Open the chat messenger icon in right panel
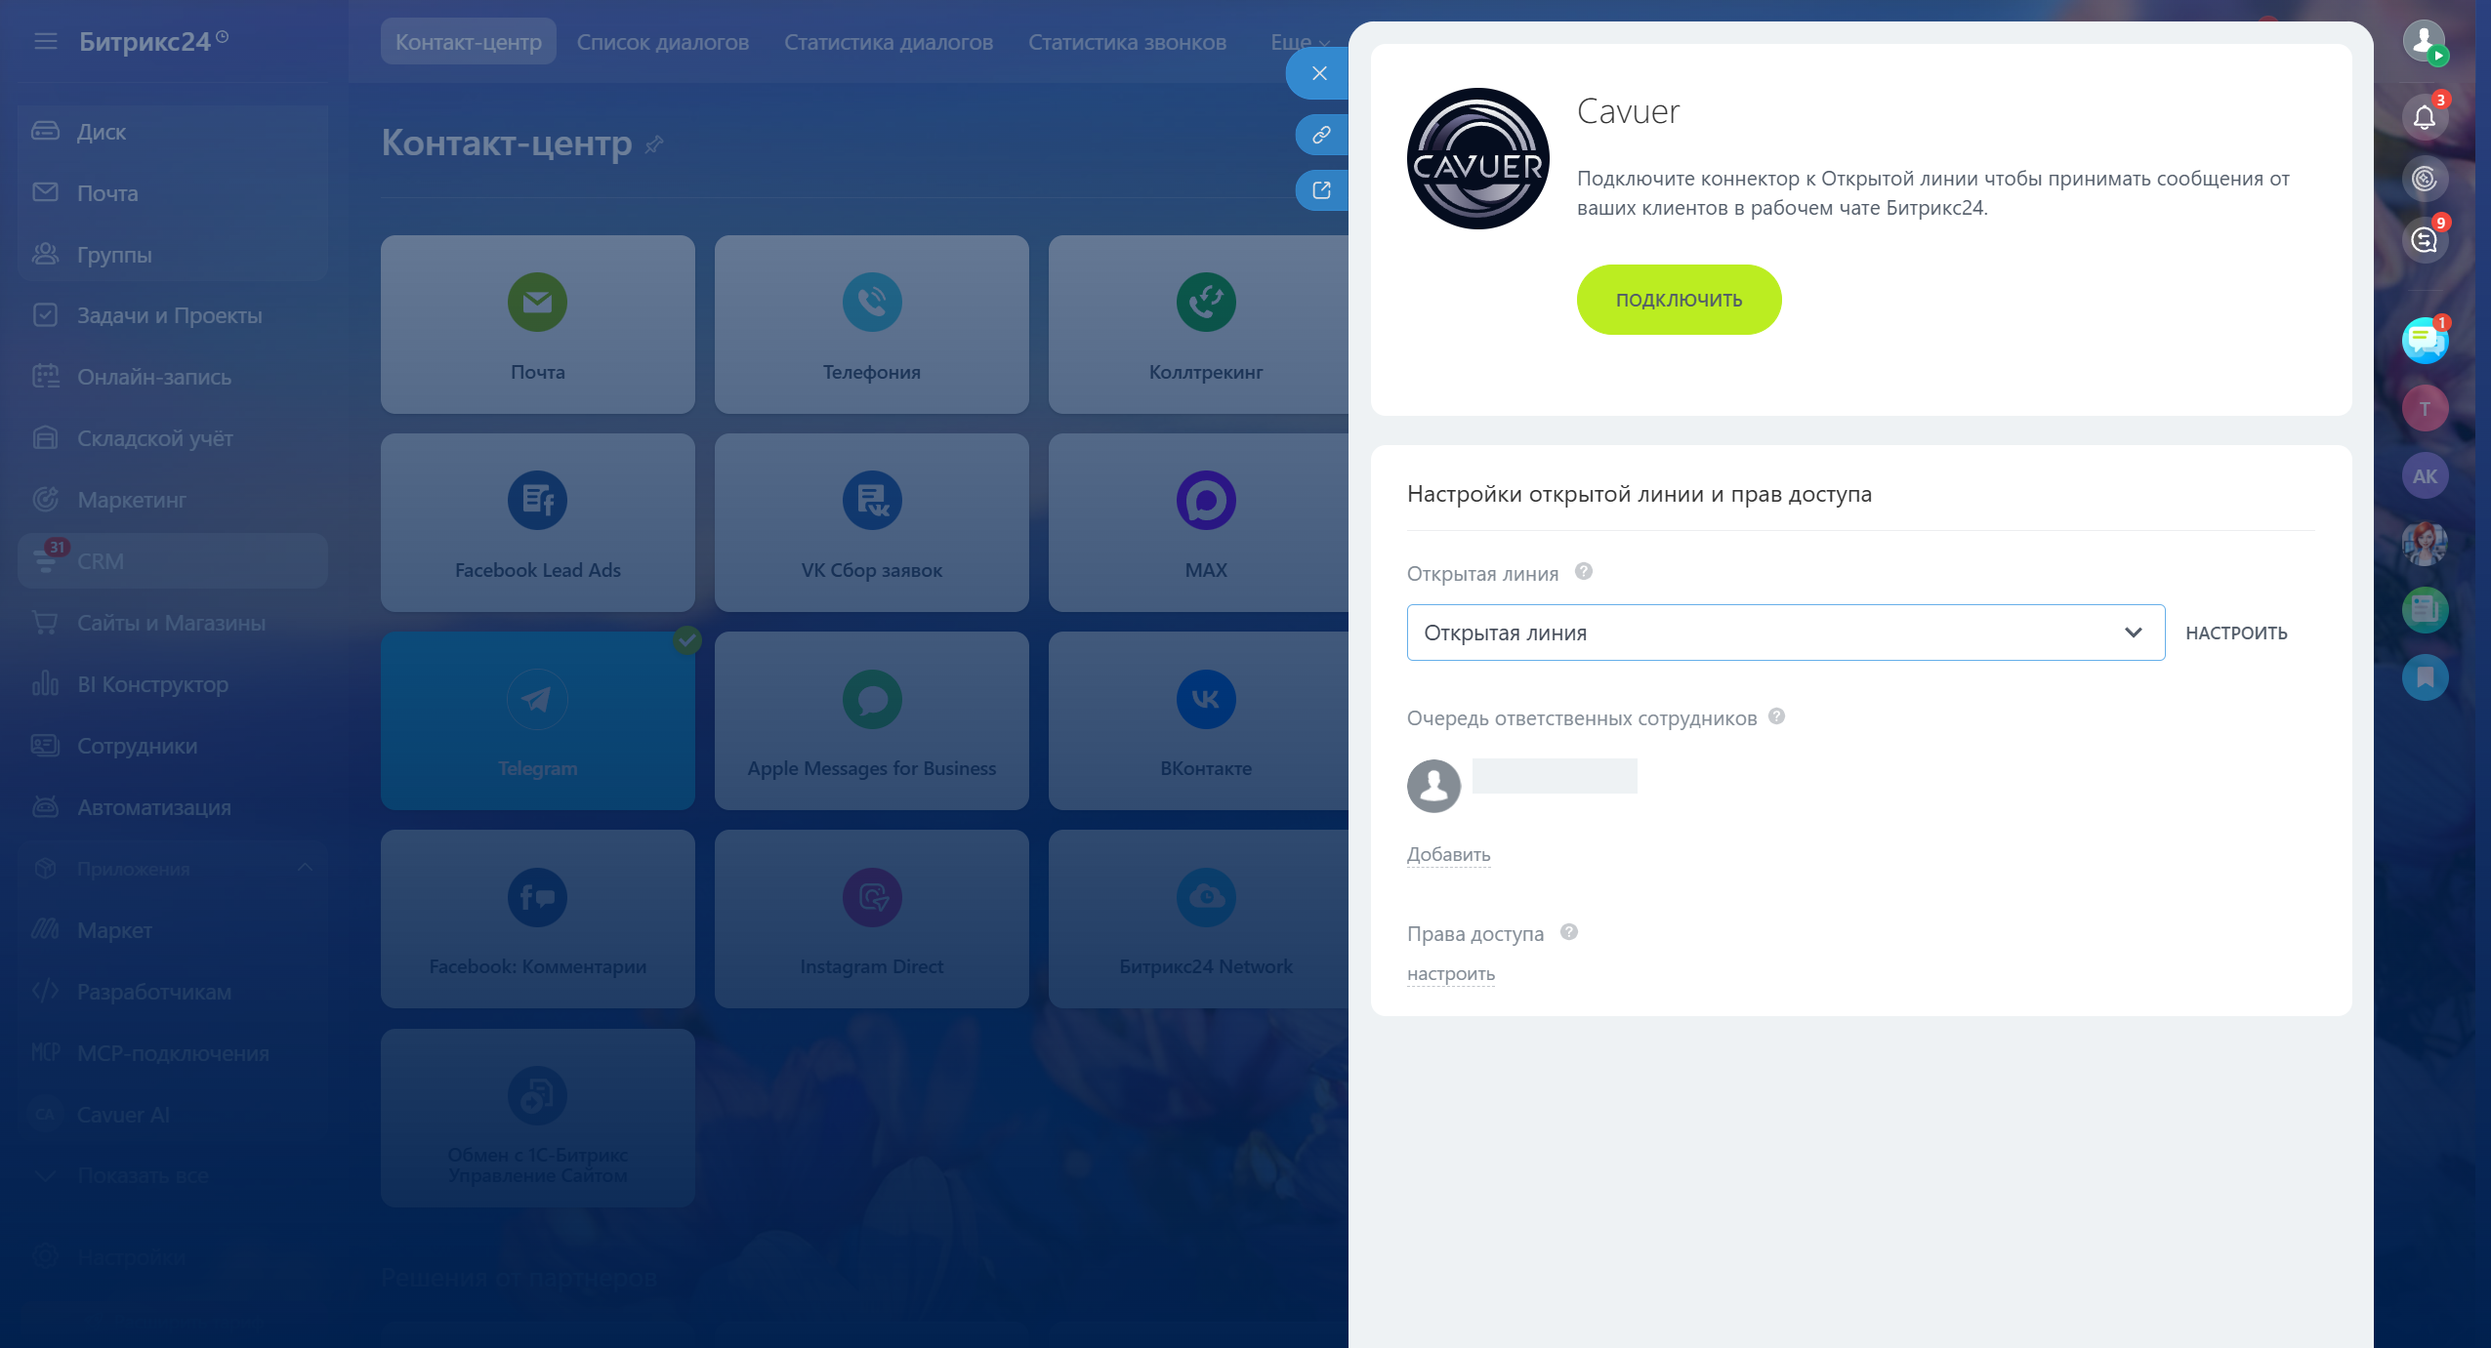The height and width of the screenshot is (1348, 2491). 2424,341
